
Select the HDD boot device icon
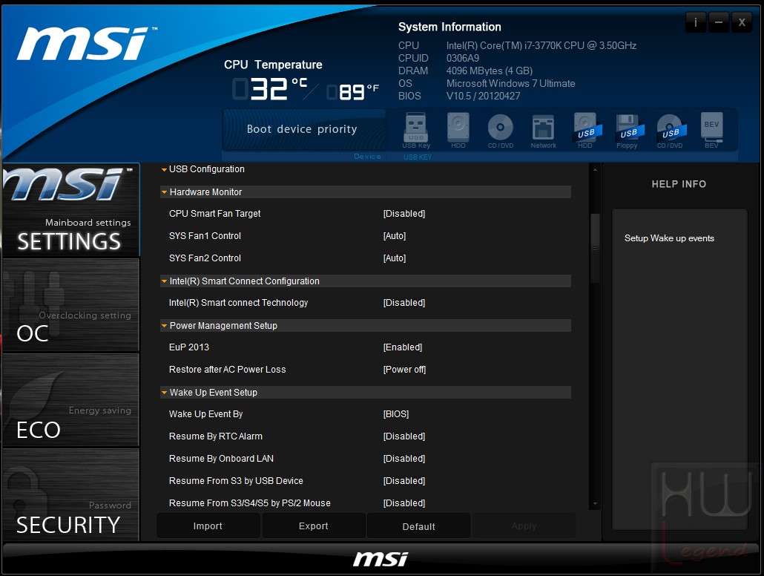458,130
